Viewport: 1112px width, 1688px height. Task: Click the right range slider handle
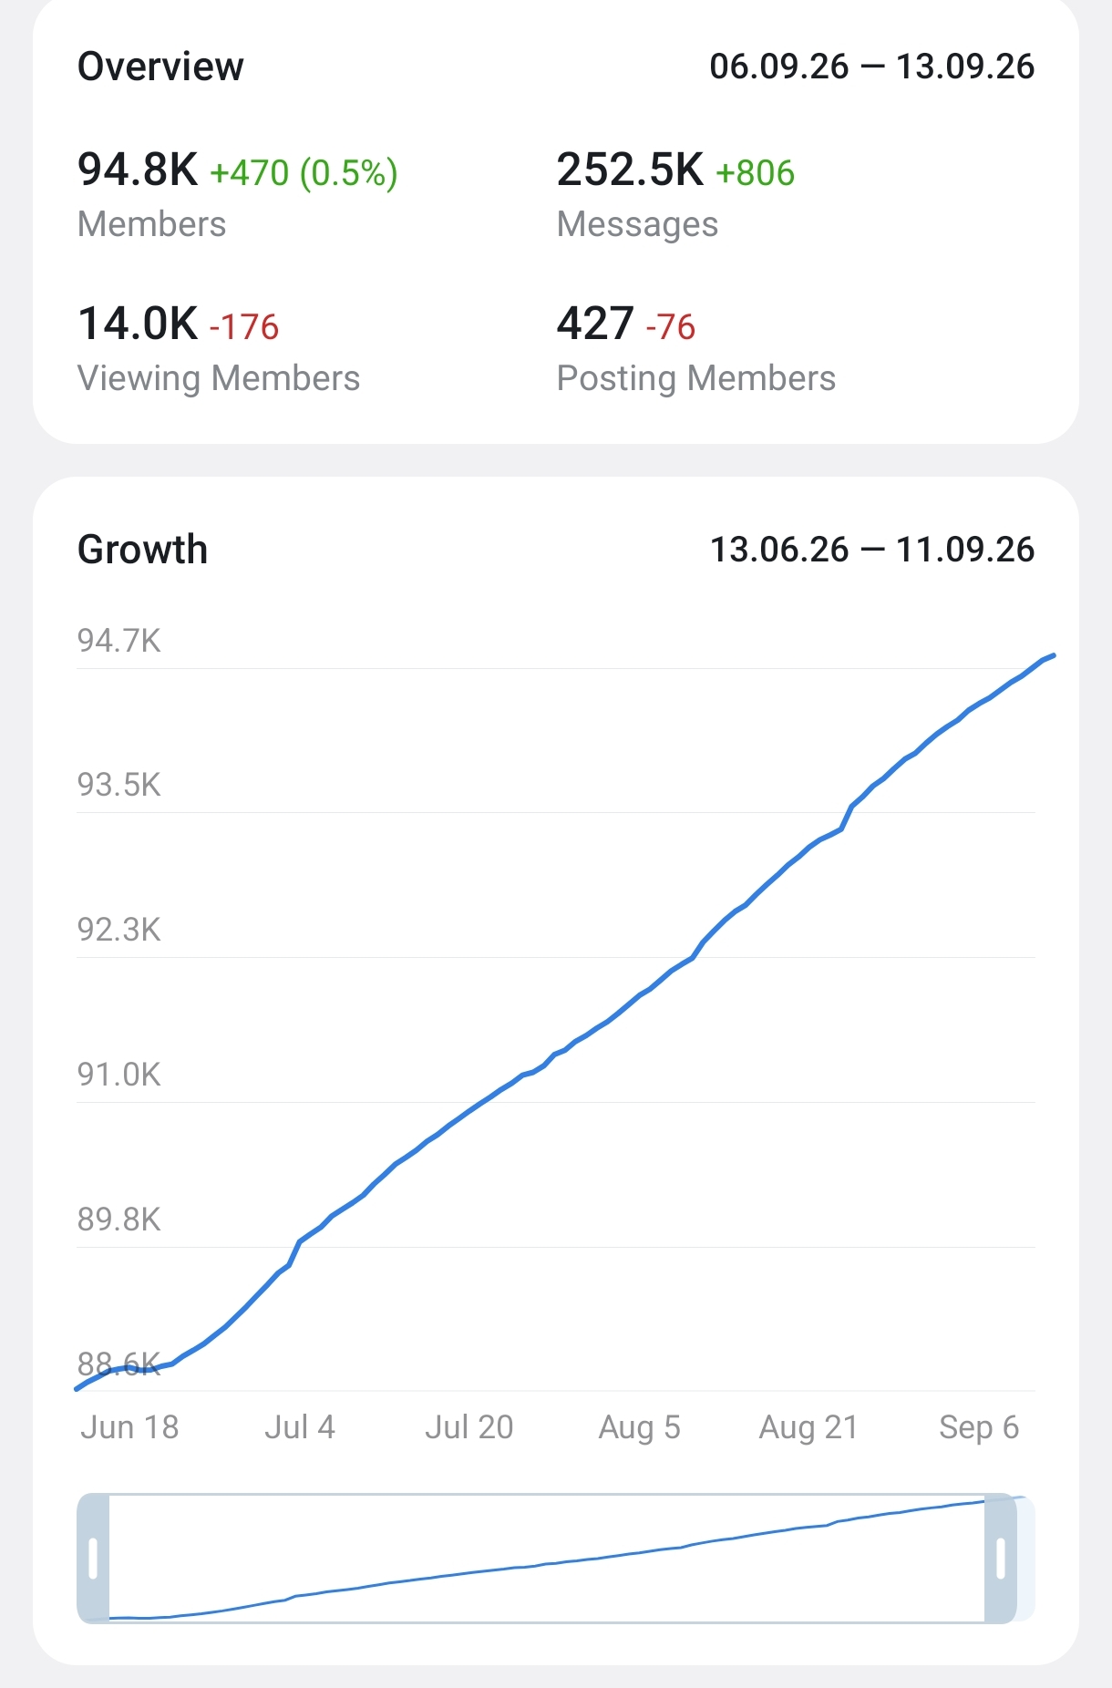click(1000, 1559)
